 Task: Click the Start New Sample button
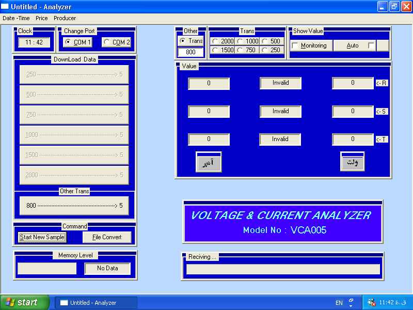click(42, 237)
